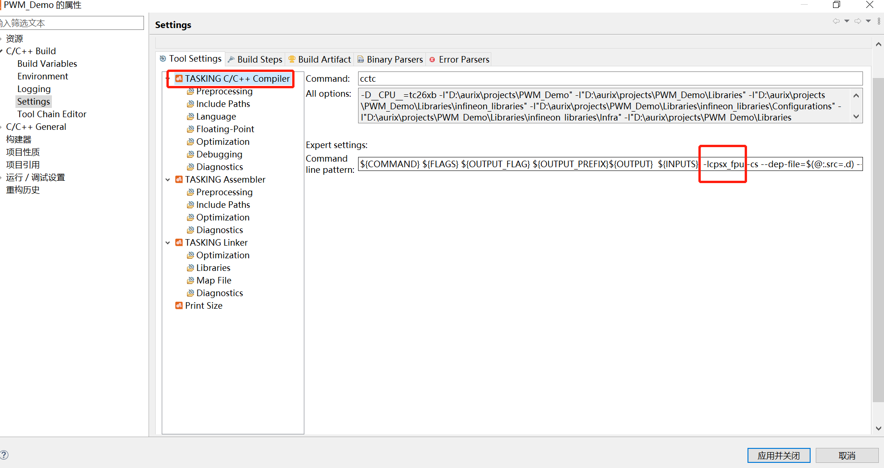Select TASKING C/C++ Compiler node icon
The width and height of the screenshot is (884, 468).
pyautogui.click(x=179, y=78)
